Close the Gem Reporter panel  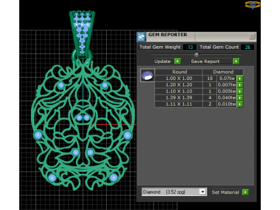point(252,36)
